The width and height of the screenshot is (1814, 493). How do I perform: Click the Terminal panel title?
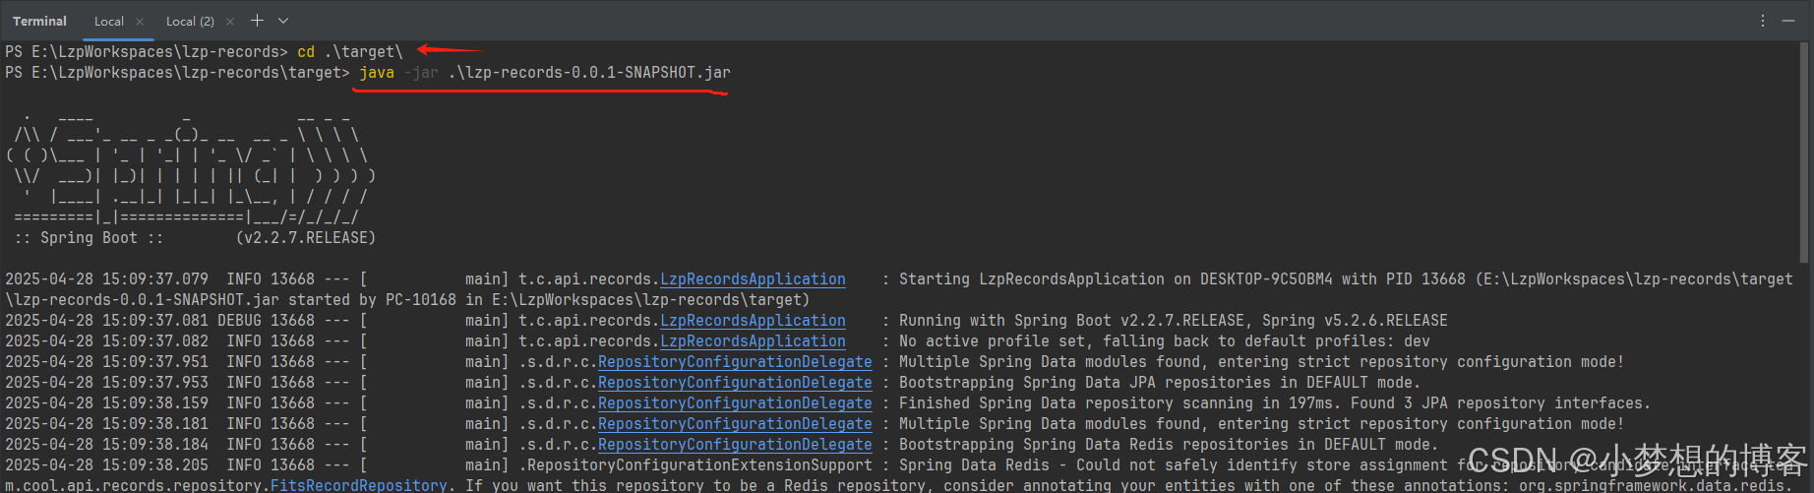[x=39, y=21]
